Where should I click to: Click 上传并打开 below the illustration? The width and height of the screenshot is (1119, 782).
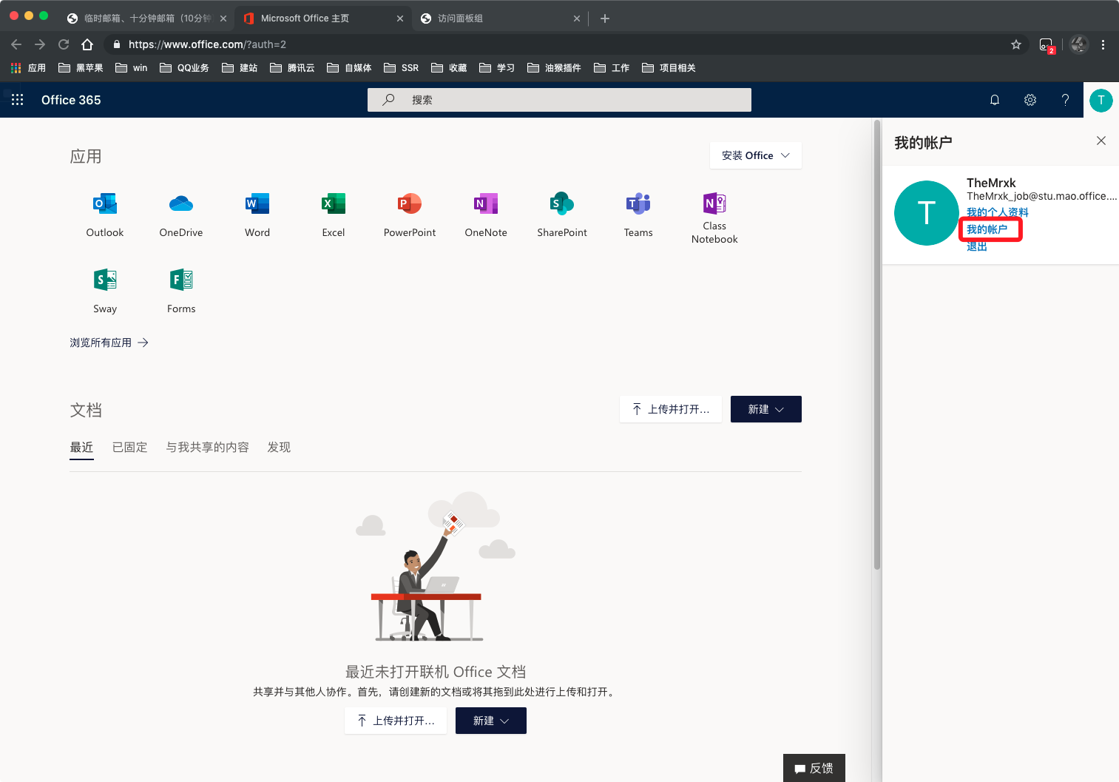(x=396, y=721)
